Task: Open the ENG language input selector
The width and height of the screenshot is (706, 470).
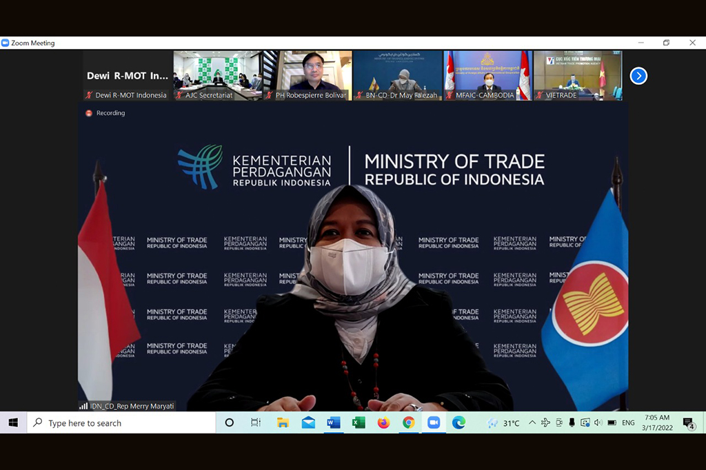Action: click(x=628, y=422)
